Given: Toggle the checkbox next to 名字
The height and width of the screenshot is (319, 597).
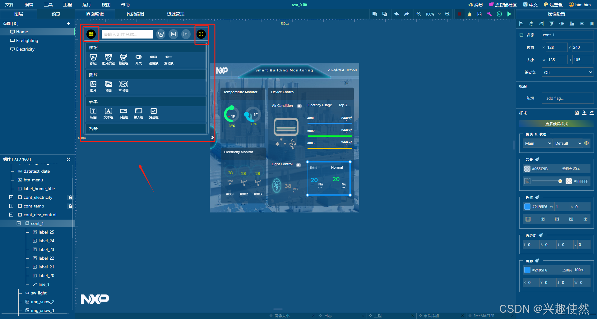Looking at the screenshot, I should [521, 35].
